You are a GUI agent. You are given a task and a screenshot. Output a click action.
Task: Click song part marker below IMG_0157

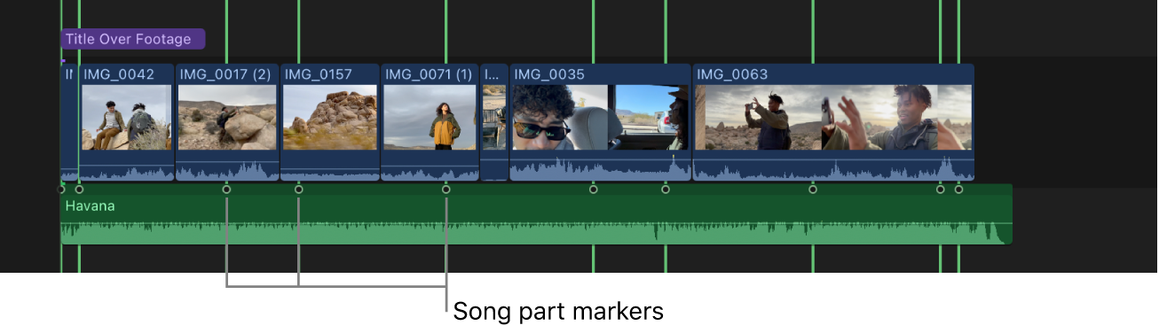click(298, 190)
